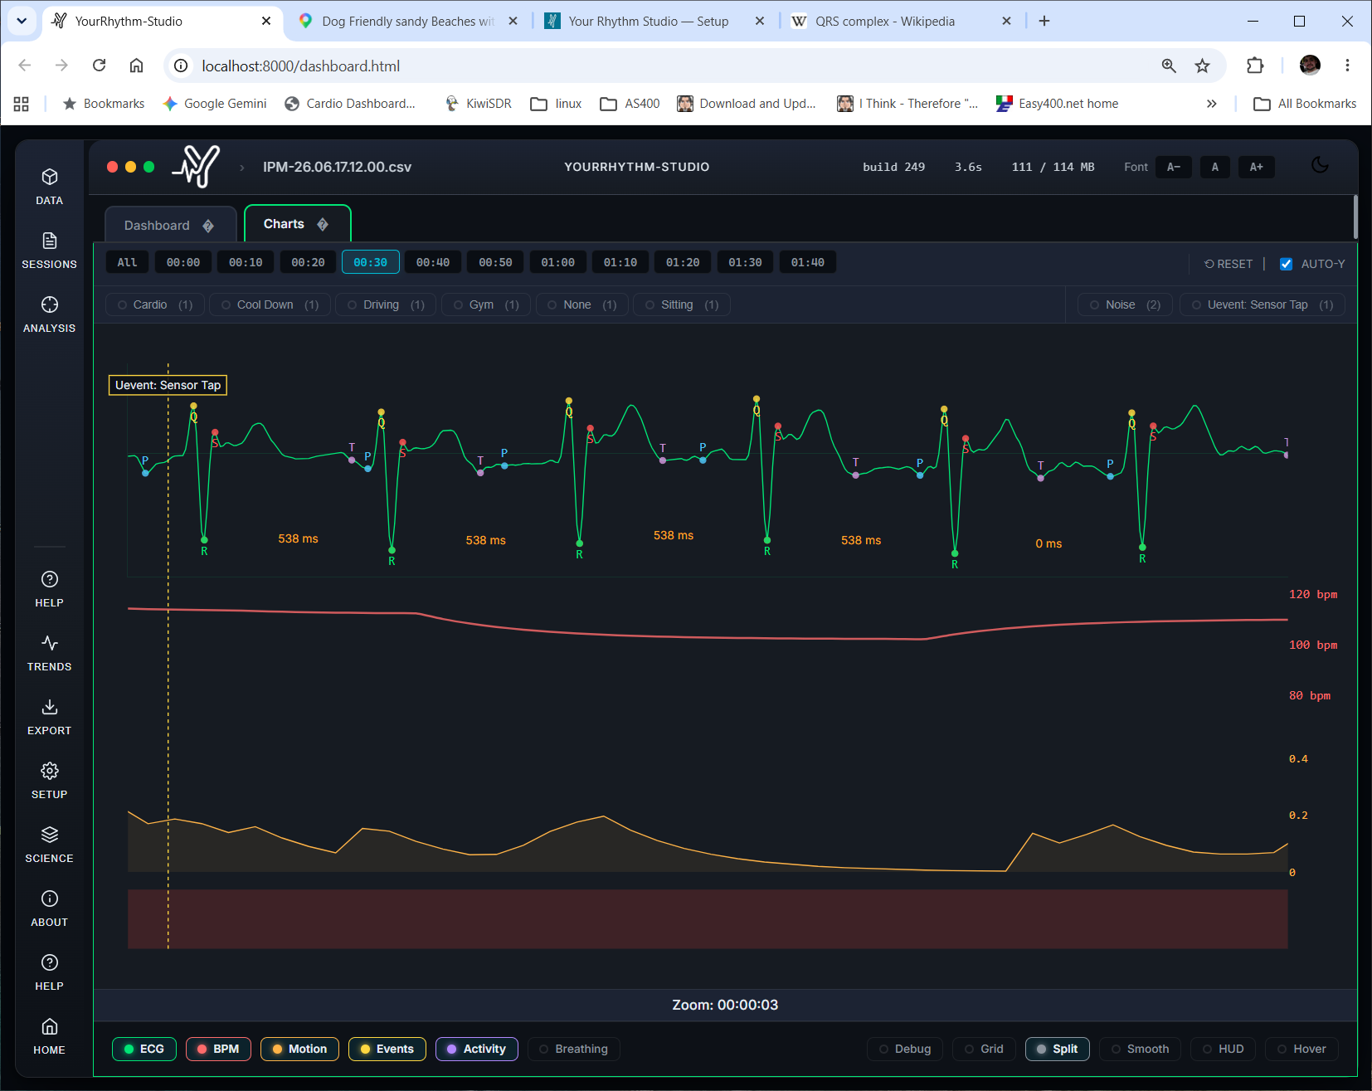
Task: Open the browser zoom magnifier icon
Action: click(1169, 66)
